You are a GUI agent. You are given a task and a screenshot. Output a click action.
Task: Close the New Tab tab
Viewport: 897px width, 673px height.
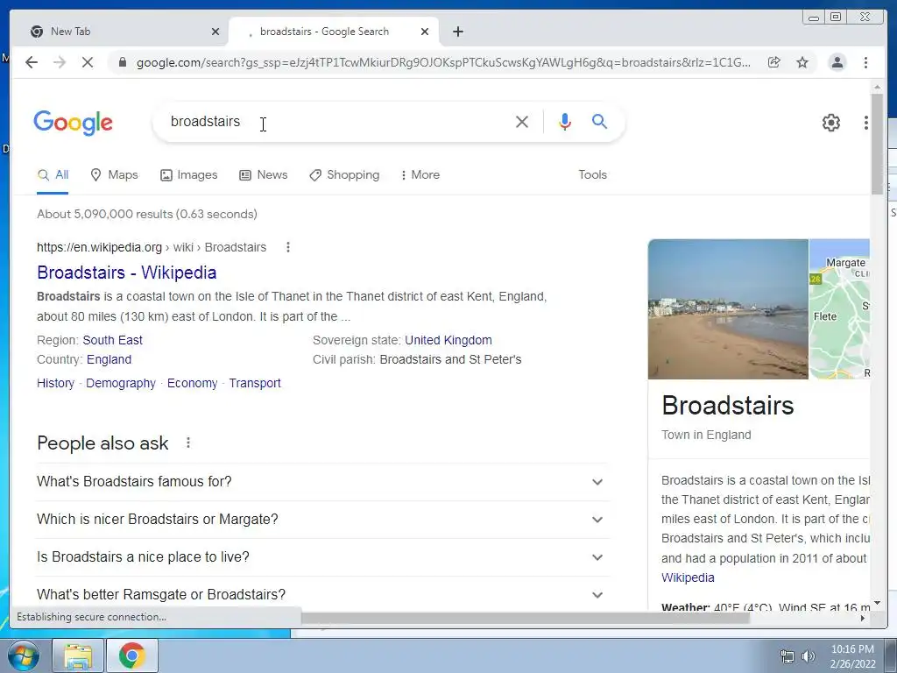pyautogui.click(x=215, y=32)
